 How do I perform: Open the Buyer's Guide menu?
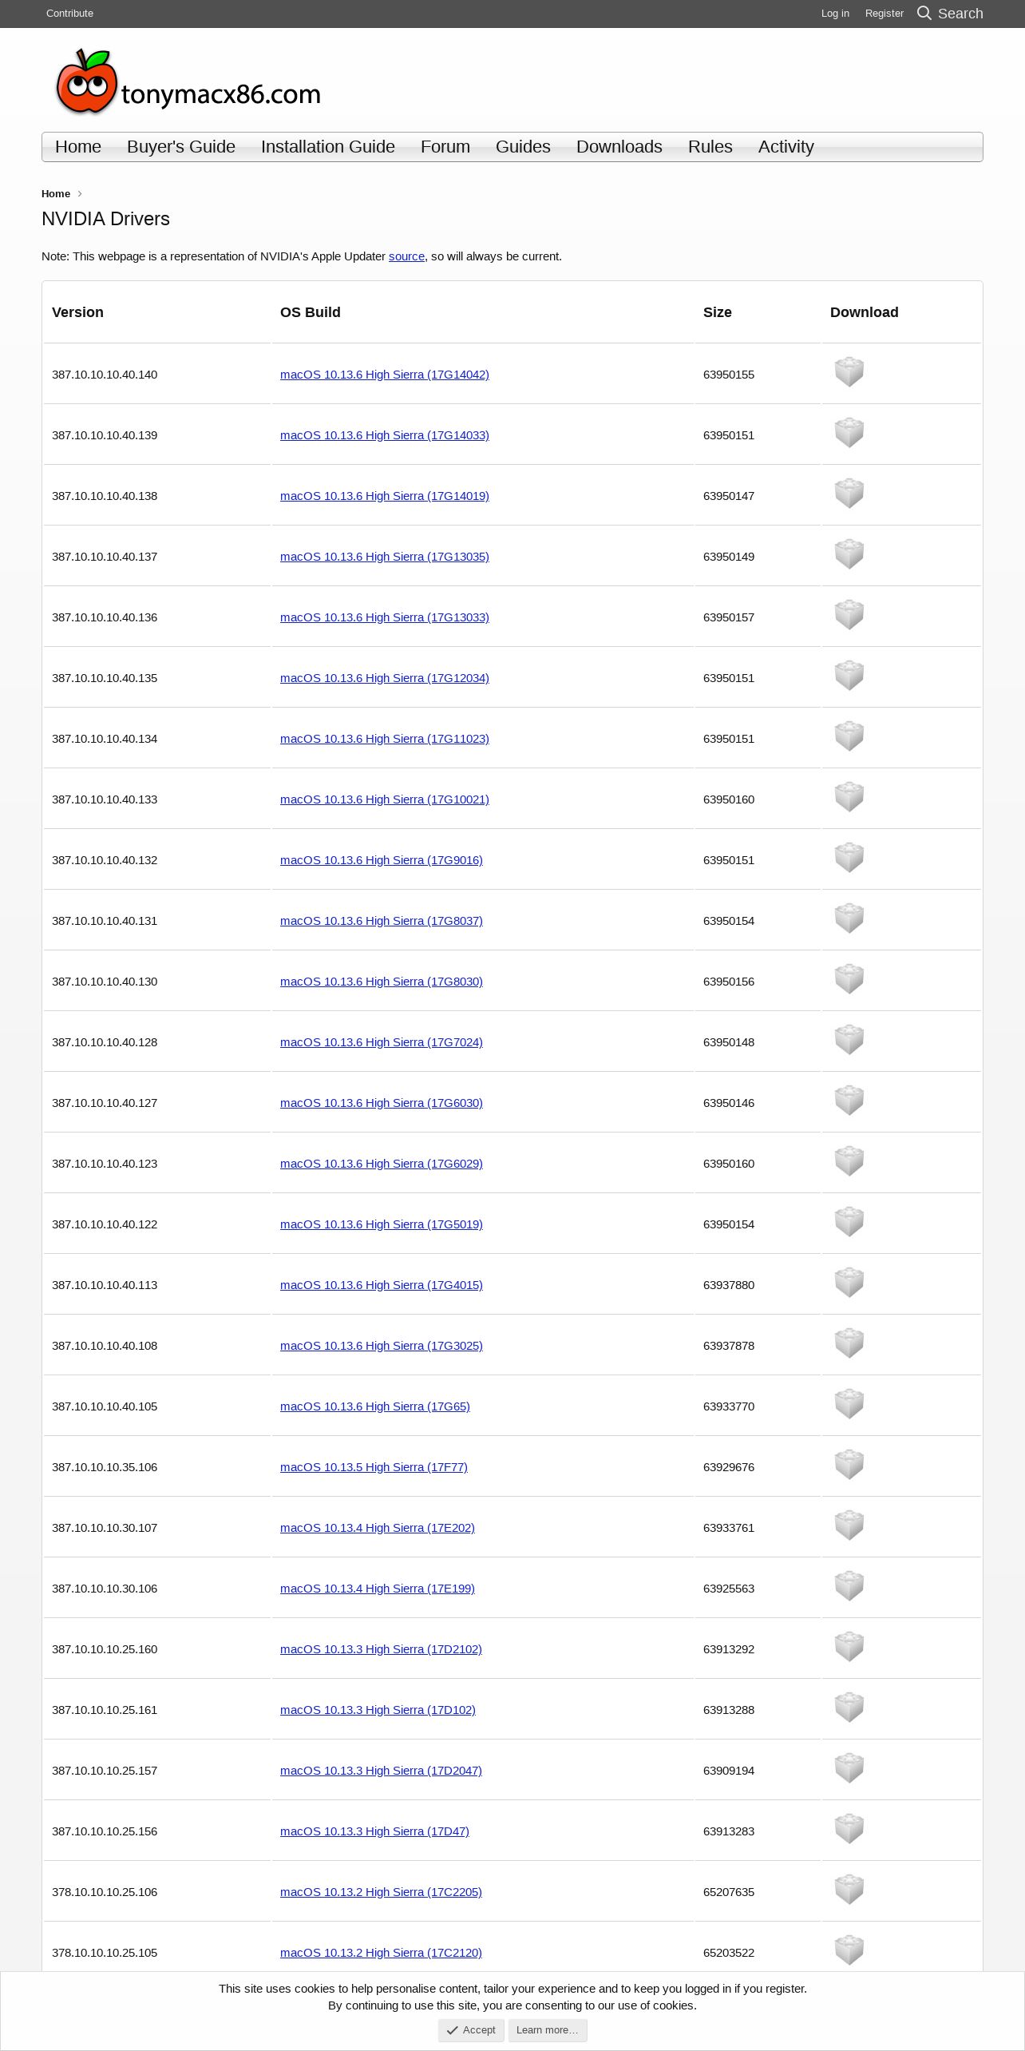[x=181, y=147]
